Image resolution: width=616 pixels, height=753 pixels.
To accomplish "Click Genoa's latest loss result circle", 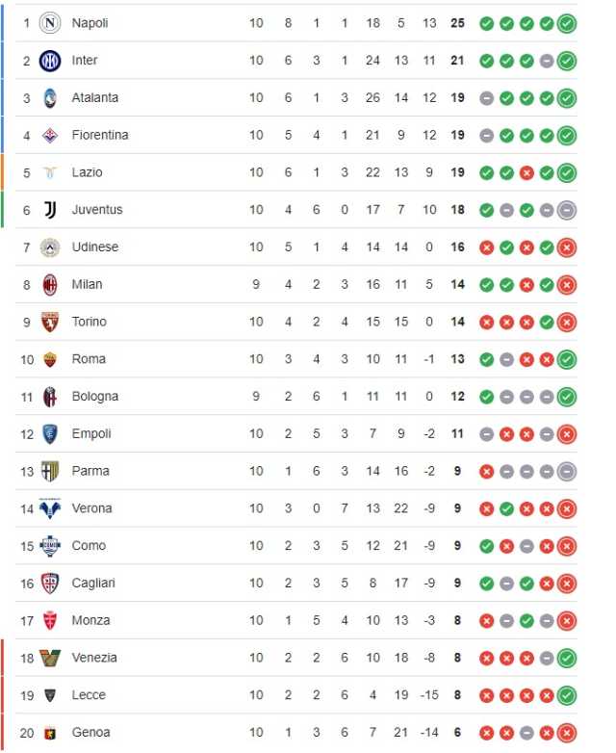I will point(567,733).
